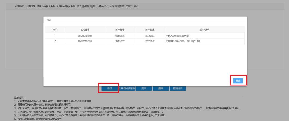Viewport: 289px width, 121px height.
Task: Select the 申请日期 column header
Action: (31, 6)
